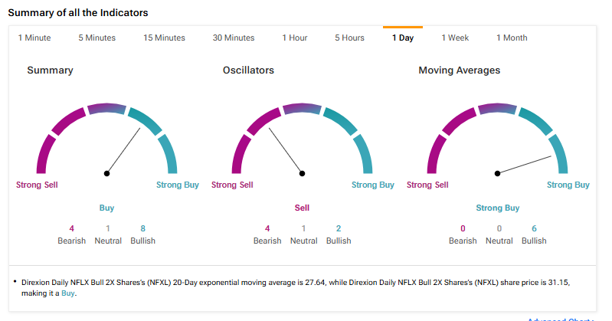Switch to the 1 Month tab
Screen dimensions: 612x321
click(x=512, y=38)
